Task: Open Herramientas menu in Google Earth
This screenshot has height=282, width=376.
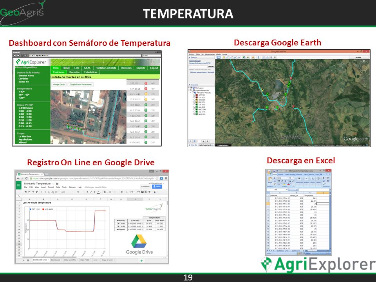Action: pos(210,54)
